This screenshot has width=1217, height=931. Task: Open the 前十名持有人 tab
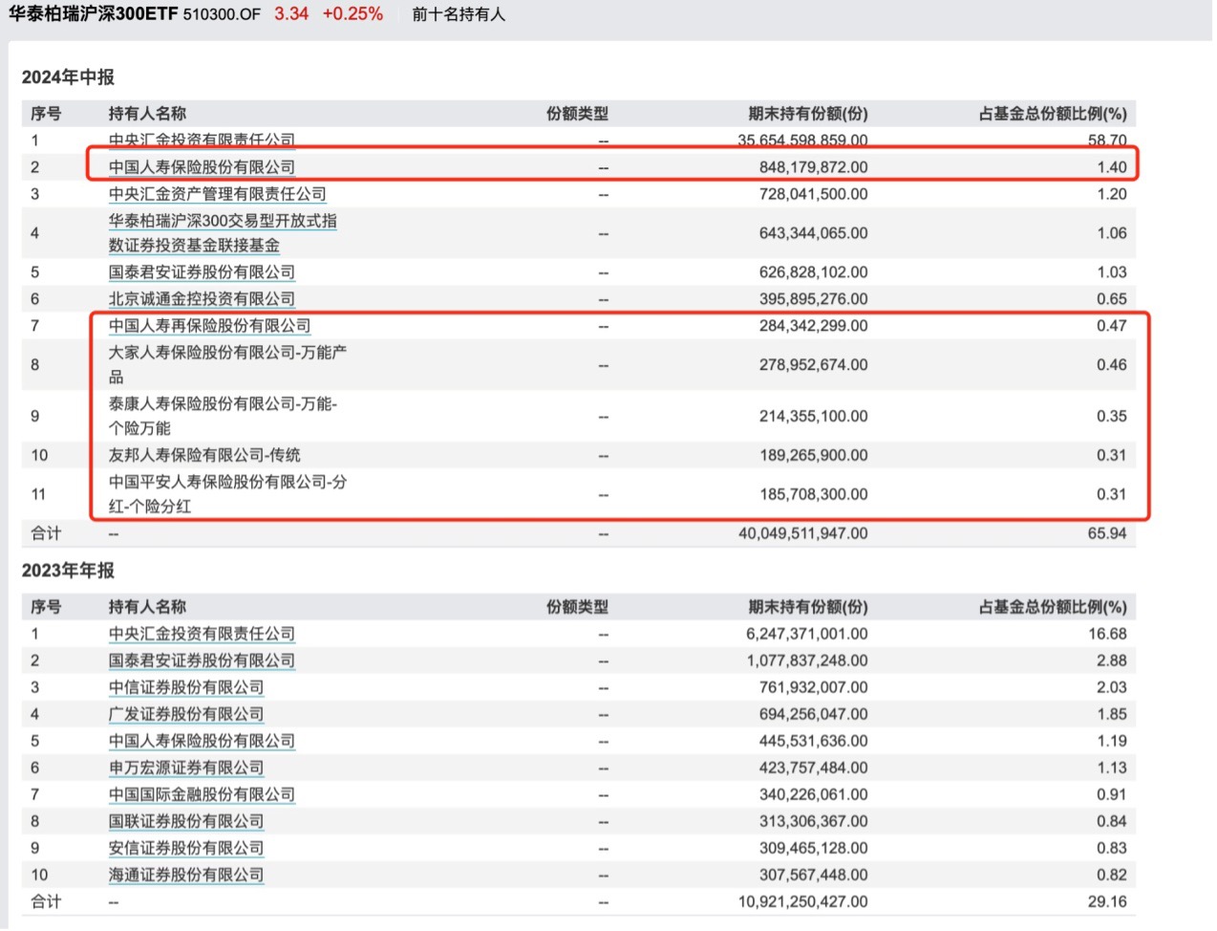pos(459,14)
